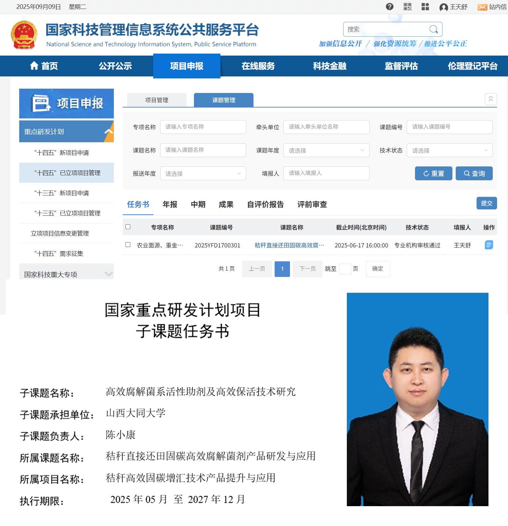Open the grid apps icon in top bar

[x=425, y=7]
